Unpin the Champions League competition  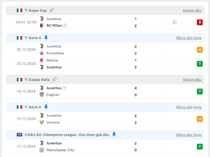(x=114, y=135)
